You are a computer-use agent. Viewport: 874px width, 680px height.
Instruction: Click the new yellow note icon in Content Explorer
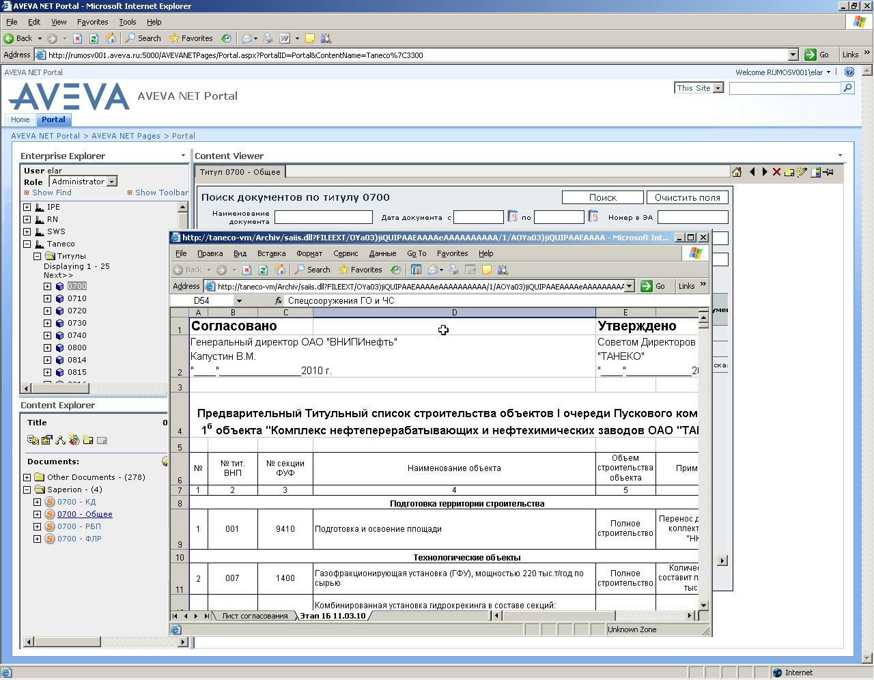87,440
